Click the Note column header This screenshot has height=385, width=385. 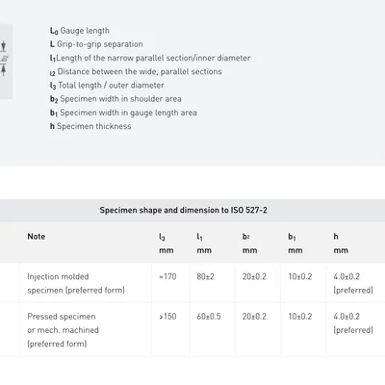tap(37, 237)
